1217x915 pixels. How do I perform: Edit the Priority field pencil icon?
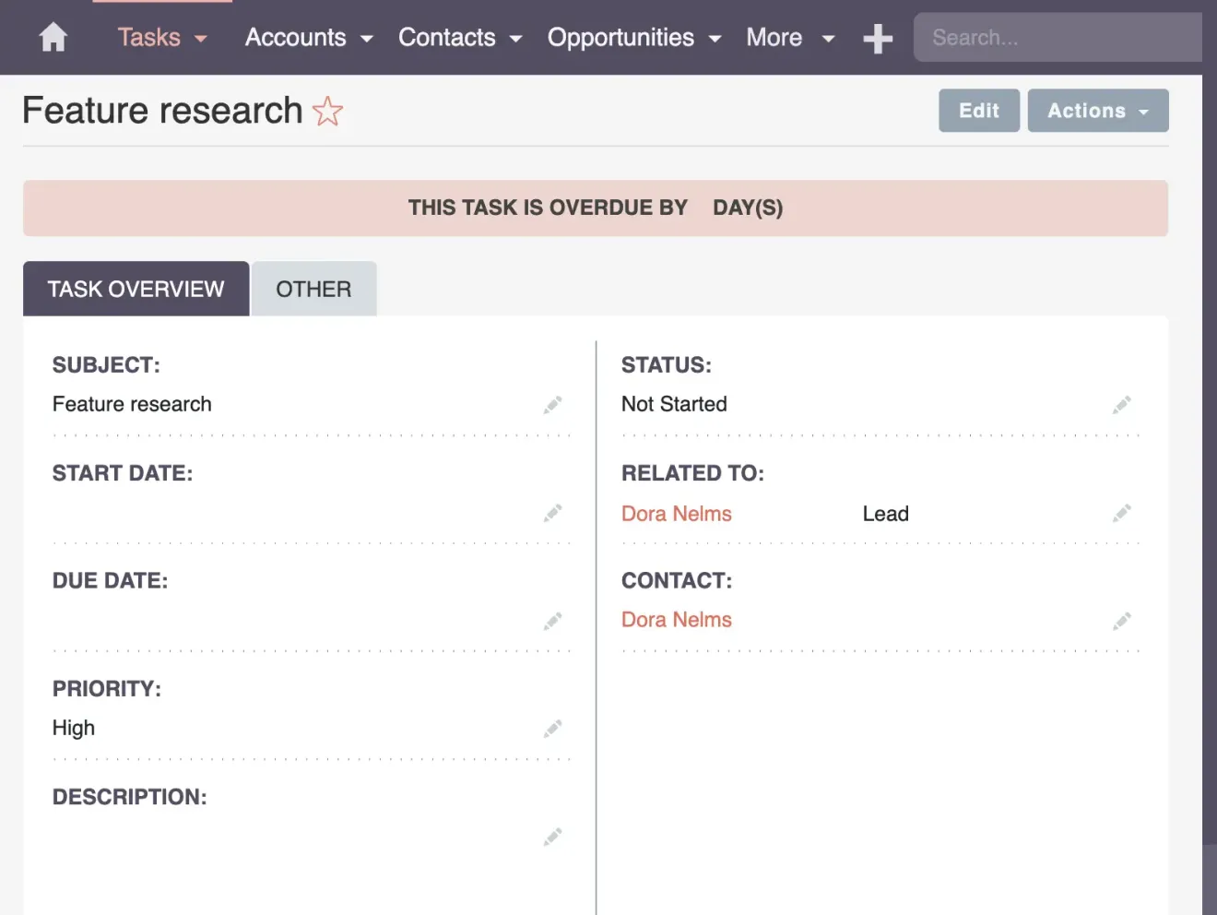[x=552, y=728]
